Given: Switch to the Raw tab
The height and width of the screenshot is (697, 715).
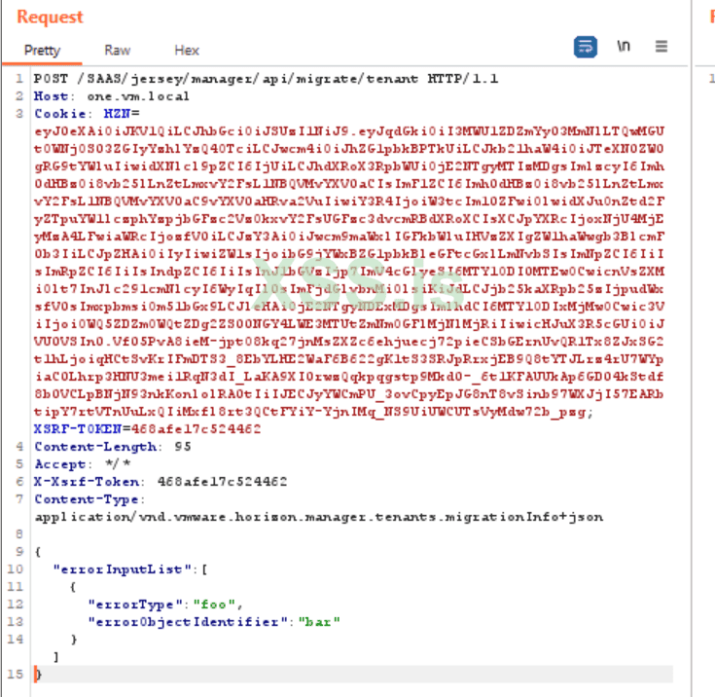Looking at the screenshot, I should point(118,50).
